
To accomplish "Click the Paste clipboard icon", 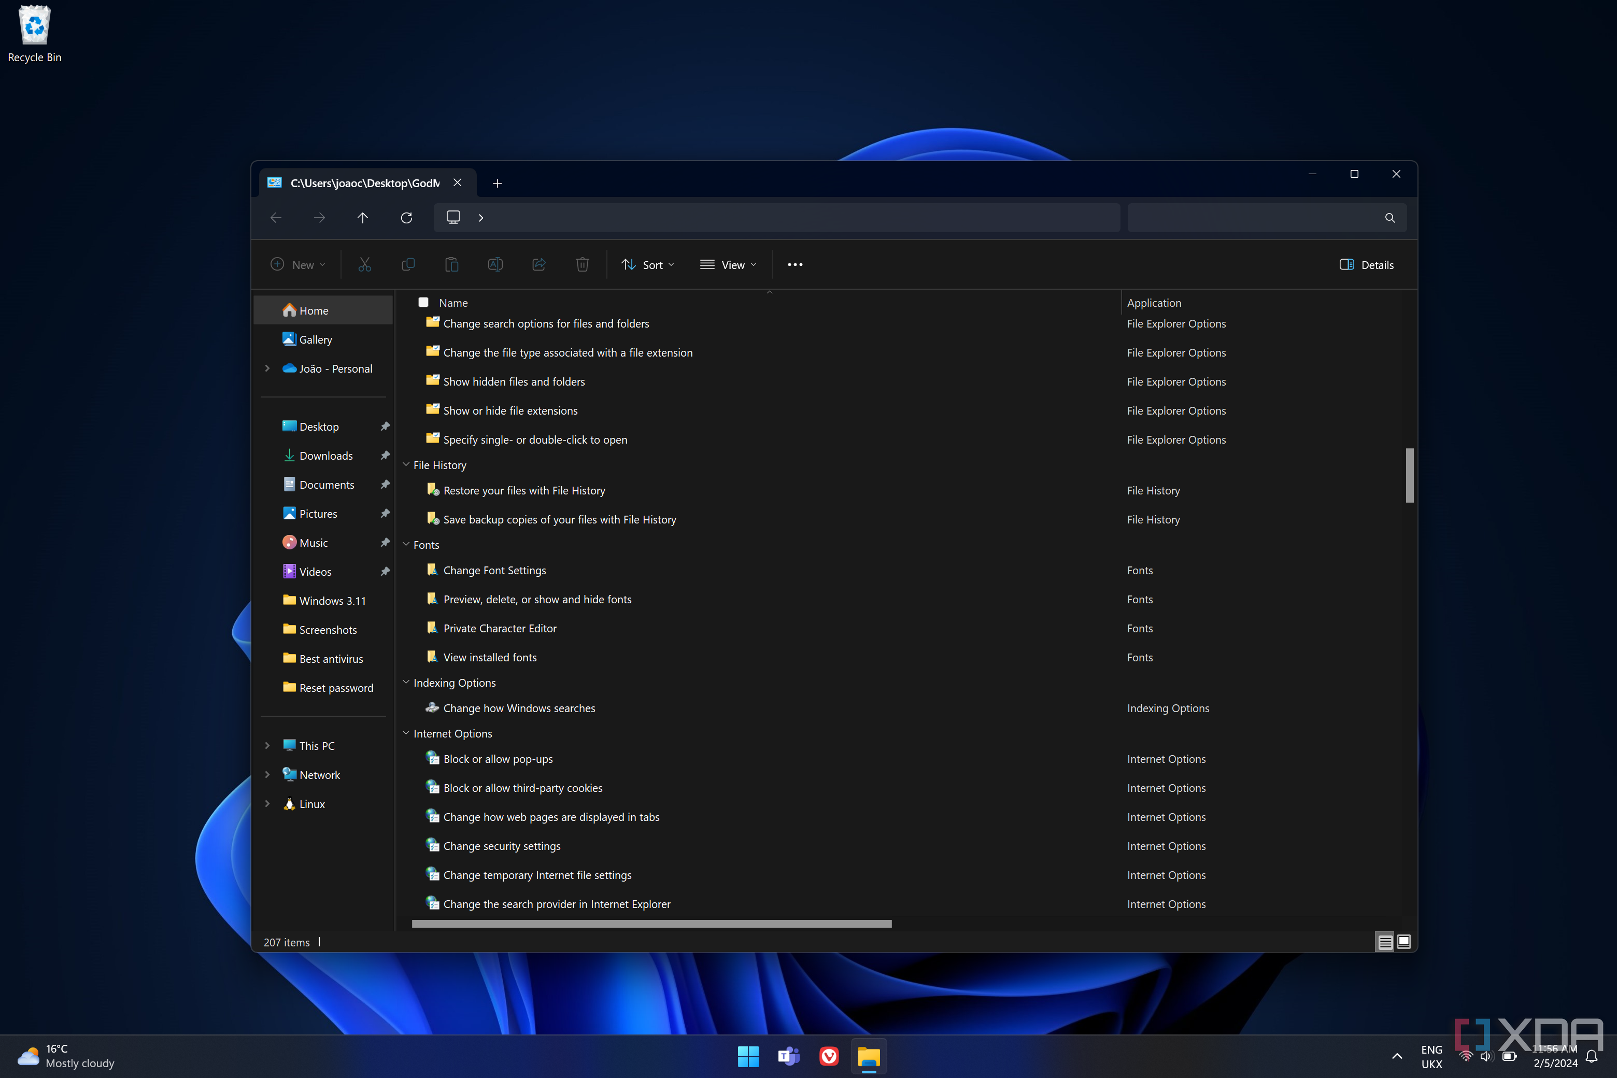I will (452, 265).
